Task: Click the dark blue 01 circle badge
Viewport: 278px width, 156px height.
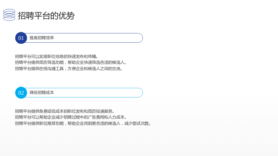Action: pyautogui.click(x=21, y=38)
